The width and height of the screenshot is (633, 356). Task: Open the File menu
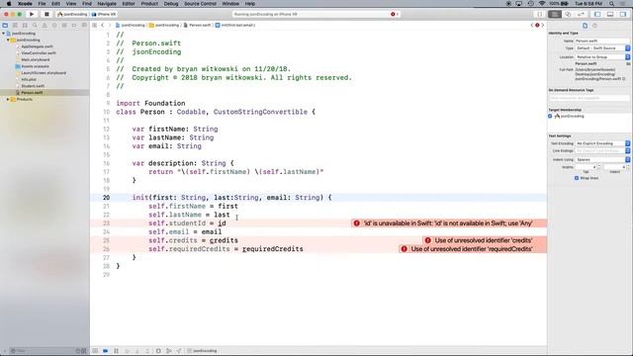click(42, 4)
